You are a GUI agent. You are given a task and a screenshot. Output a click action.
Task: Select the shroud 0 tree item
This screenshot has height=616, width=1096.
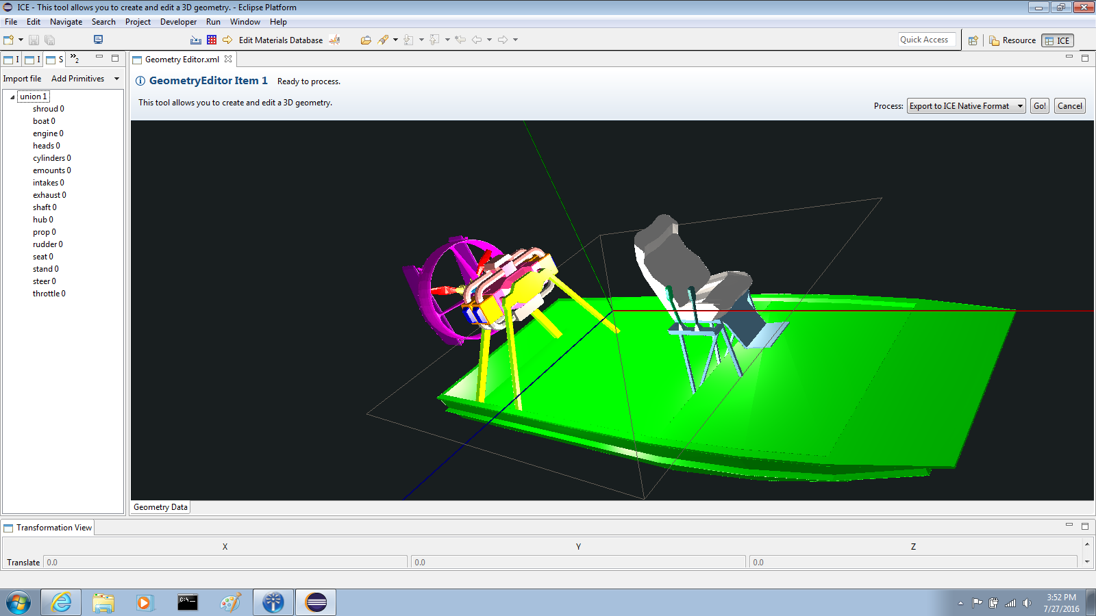(x=48, y=109)
